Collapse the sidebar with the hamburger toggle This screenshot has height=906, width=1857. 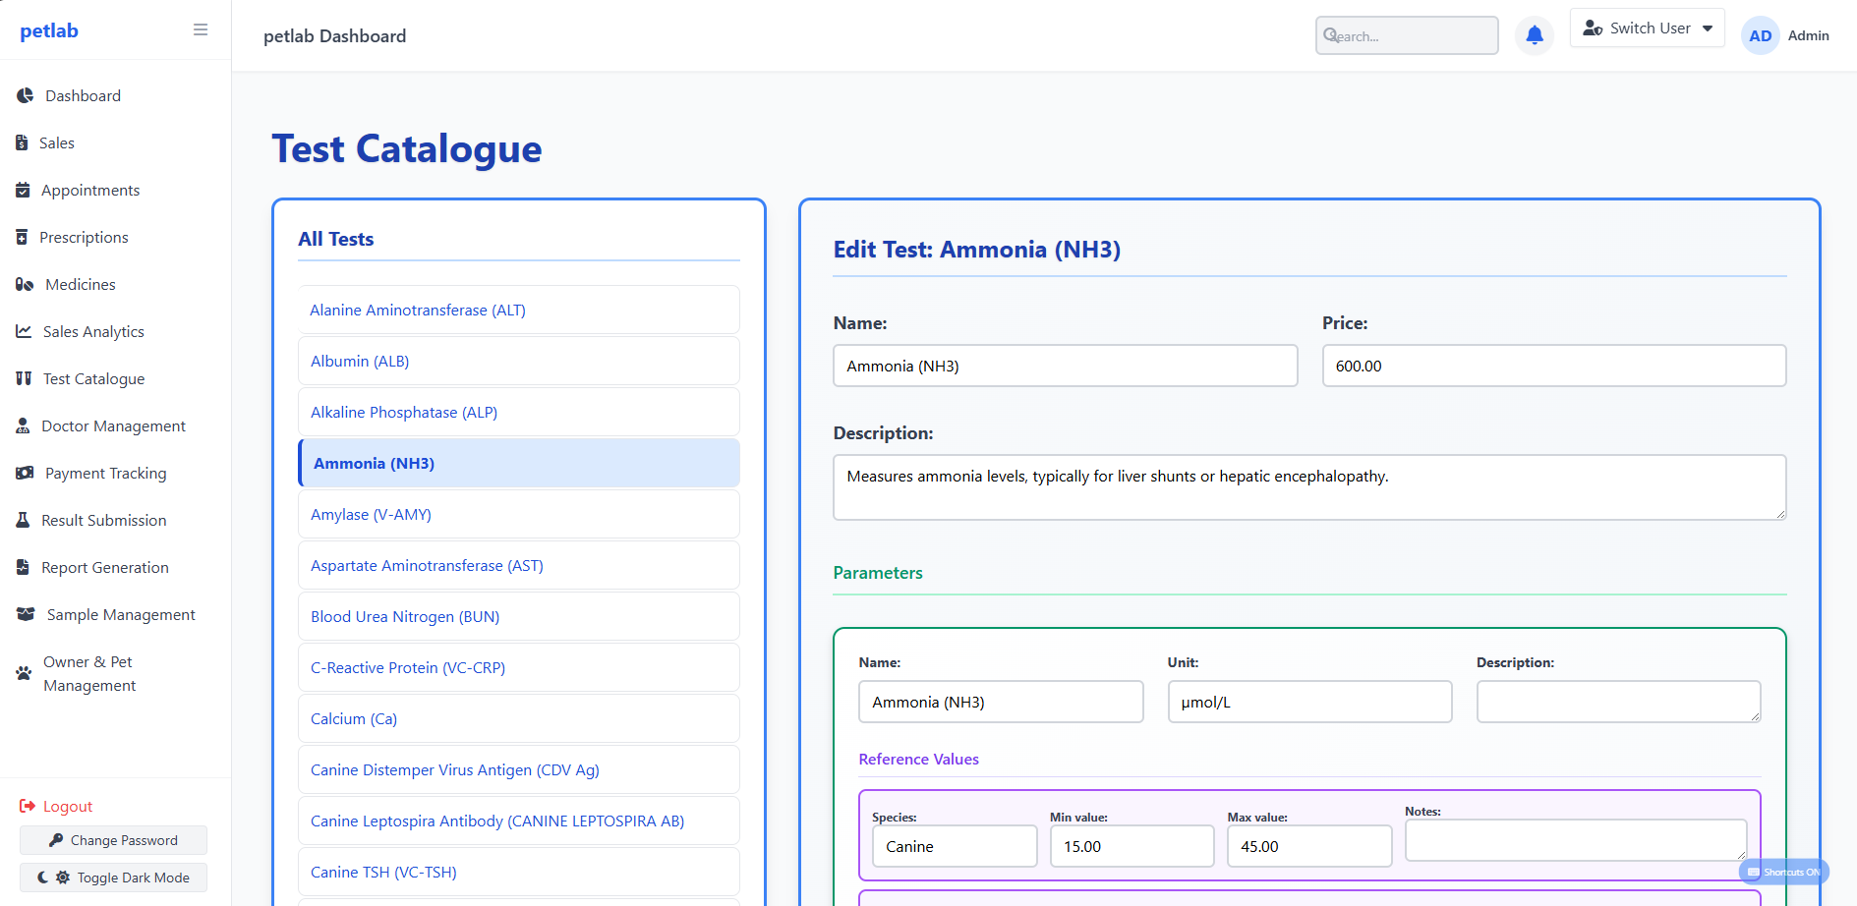[x=201, y=29]
